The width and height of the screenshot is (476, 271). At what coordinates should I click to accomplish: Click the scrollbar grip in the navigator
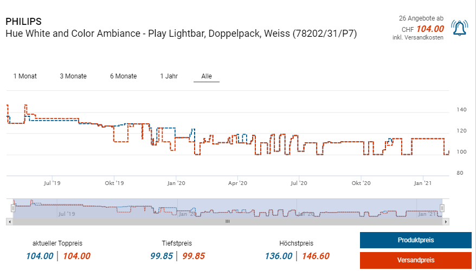[228, 221]
